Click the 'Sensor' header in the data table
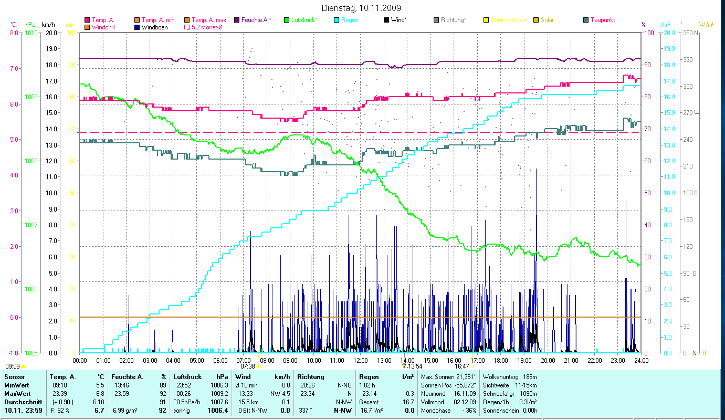 point(14,377)
